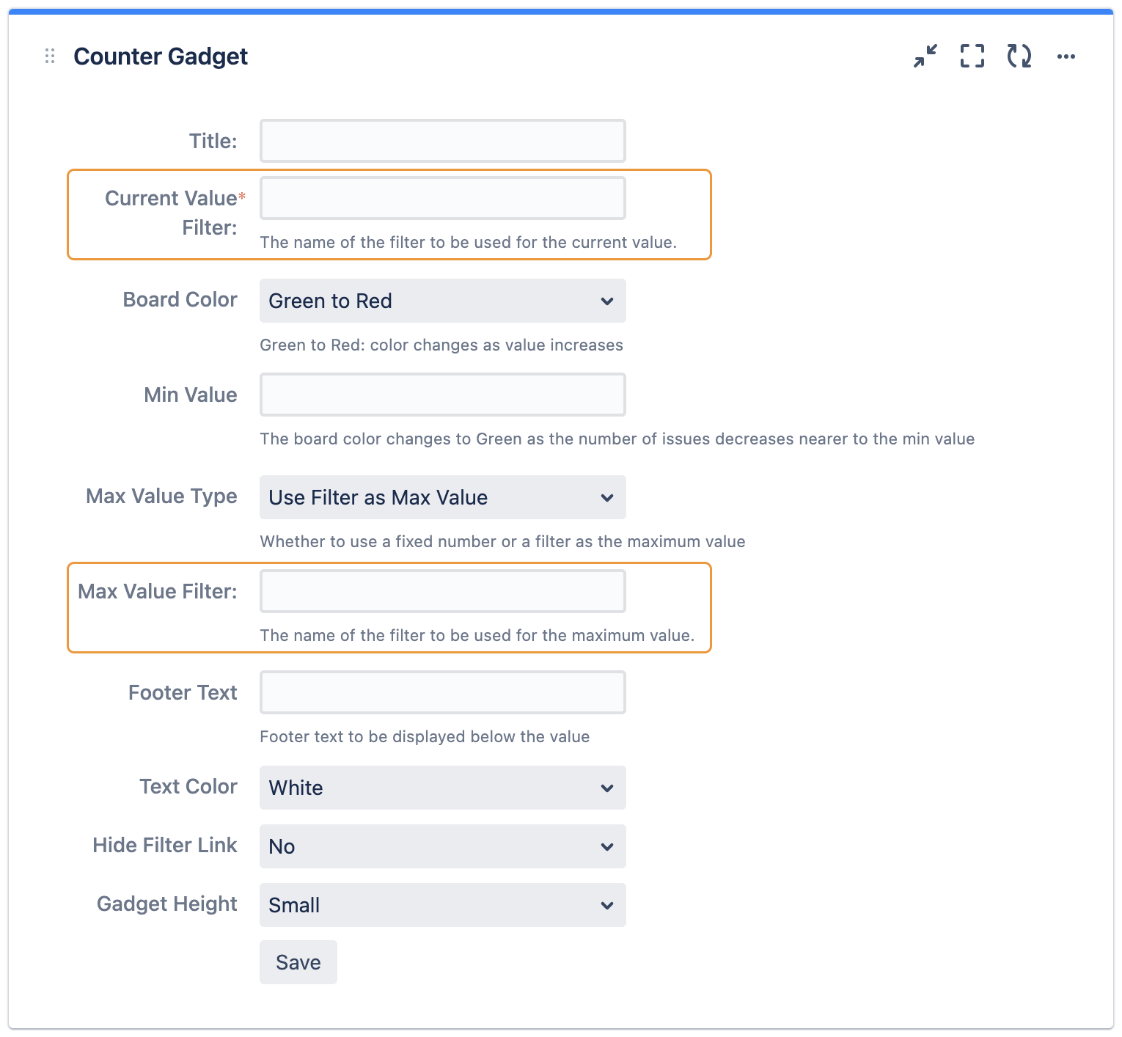The height and width of the screenshot is (1037, 1122).
Task: Click the Board Color chevron arrow
Action: (x=607, y=301)
